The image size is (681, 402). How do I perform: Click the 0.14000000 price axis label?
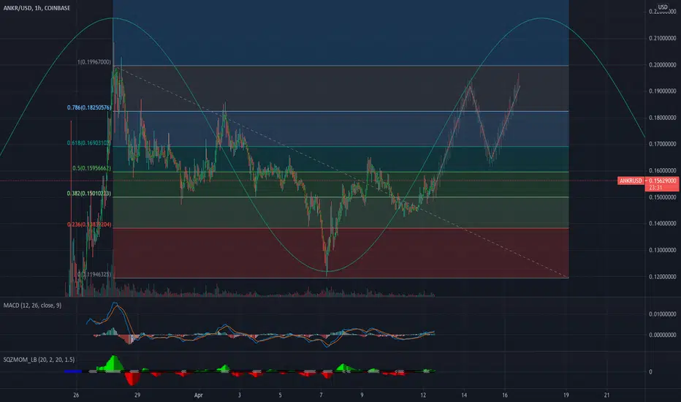662,224
